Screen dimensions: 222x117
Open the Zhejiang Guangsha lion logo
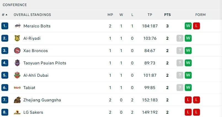17,100
